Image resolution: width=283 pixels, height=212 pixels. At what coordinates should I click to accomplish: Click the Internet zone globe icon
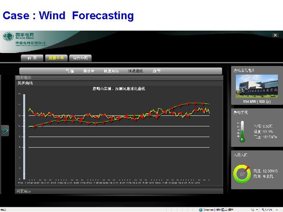pos(201,210)
